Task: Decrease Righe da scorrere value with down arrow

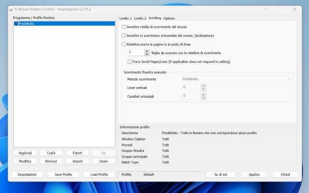Action: [x=147, y=54]
